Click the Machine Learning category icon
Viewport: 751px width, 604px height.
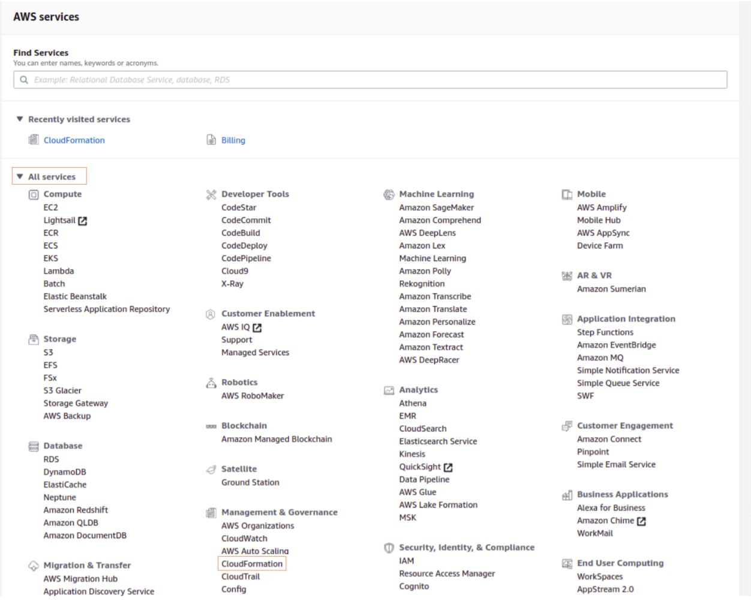point(389,194)
